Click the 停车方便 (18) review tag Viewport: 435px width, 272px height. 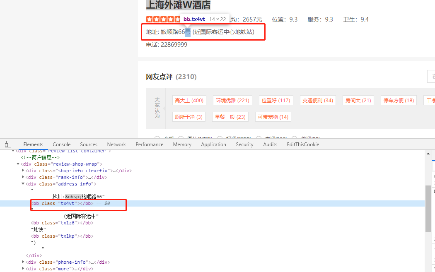click(x=399, y=100)
